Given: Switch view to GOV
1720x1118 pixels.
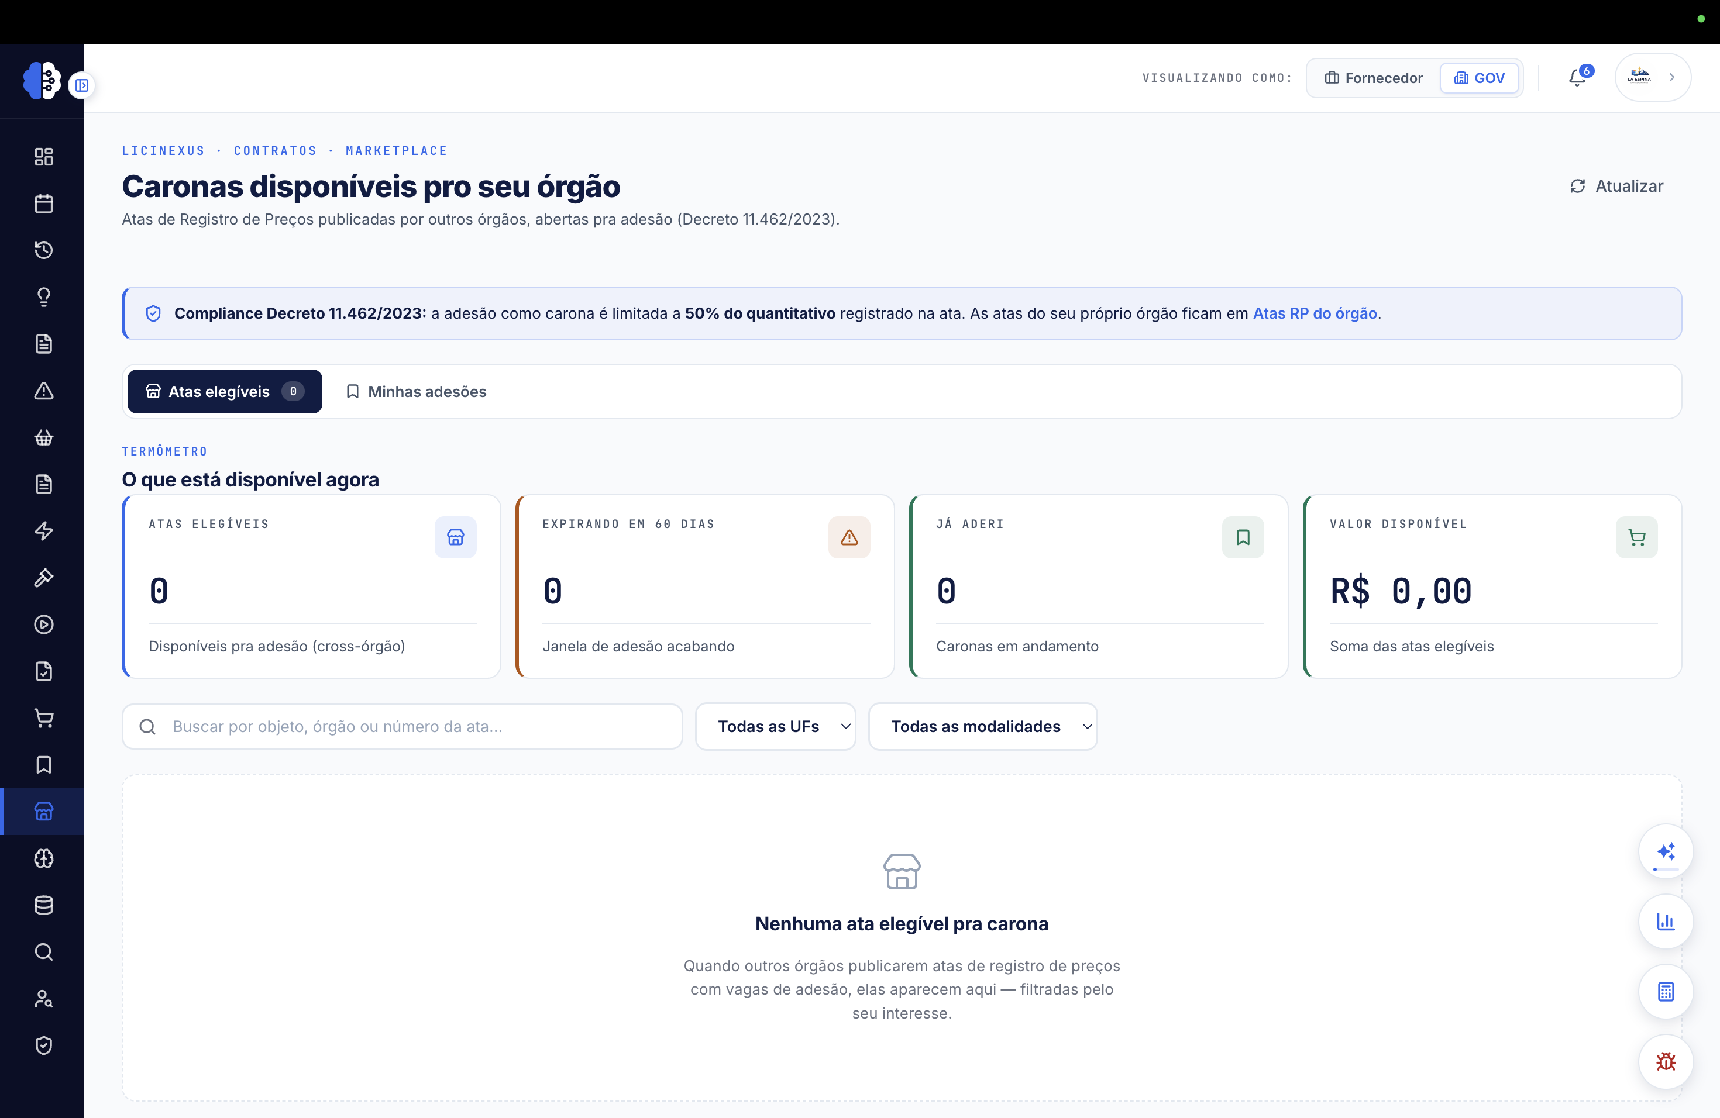Looking at the screenshot, I should click(x=1480, y=78).
